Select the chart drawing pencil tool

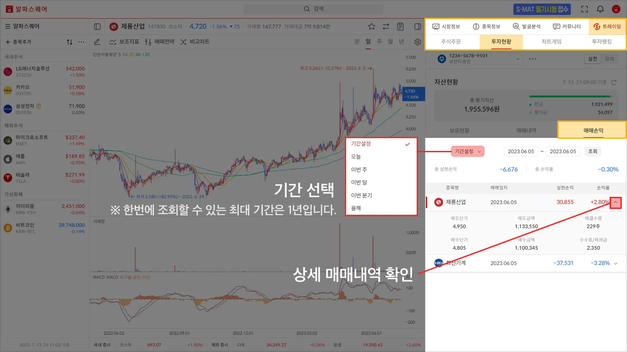click(97, 42)
